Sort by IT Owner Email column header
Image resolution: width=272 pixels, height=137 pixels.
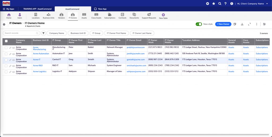(134, 40)
